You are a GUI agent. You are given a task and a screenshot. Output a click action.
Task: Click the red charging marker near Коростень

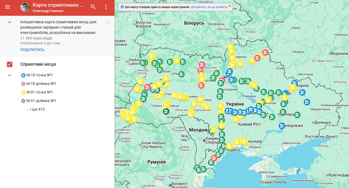click(x=202, y=65)
